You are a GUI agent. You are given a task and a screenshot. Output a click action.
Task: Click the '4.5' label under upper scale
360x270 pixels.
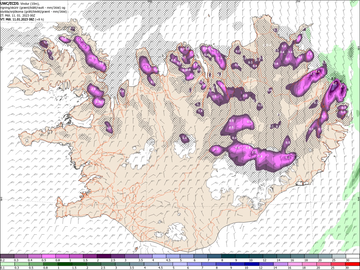coord(168,260)
